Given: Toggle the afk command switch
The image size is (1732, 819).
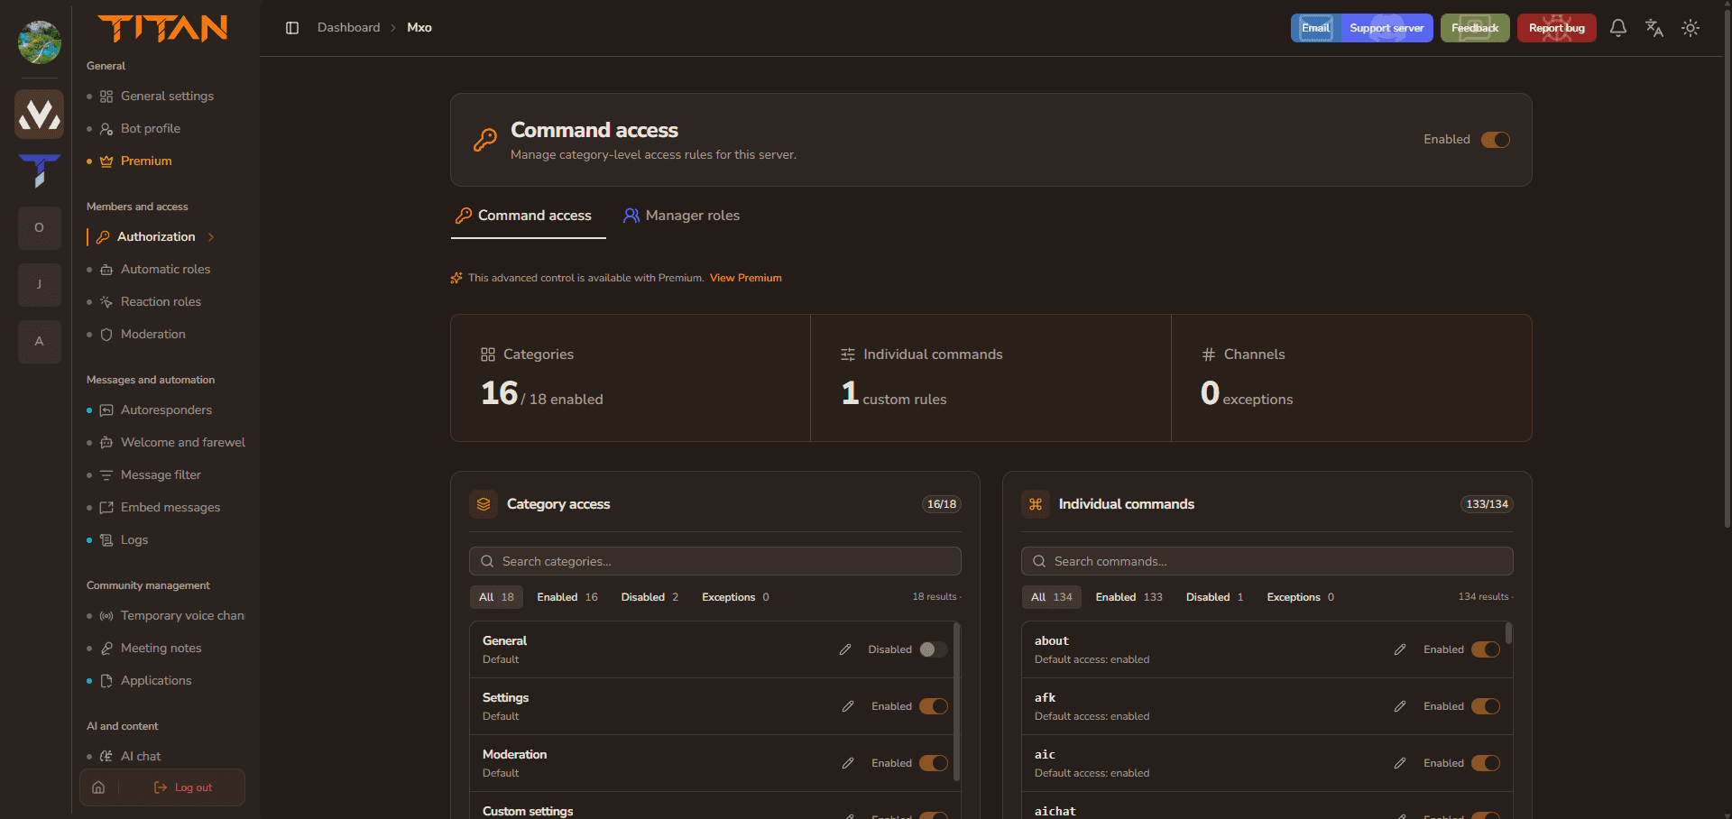Looking at the screenshot, I should [x=1486, y=706].
